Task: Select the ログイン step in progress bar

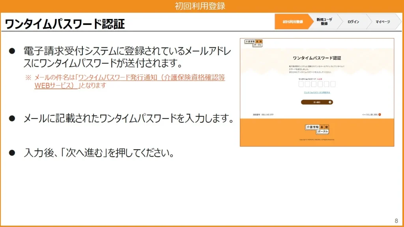Action: [x=353, y=22]
